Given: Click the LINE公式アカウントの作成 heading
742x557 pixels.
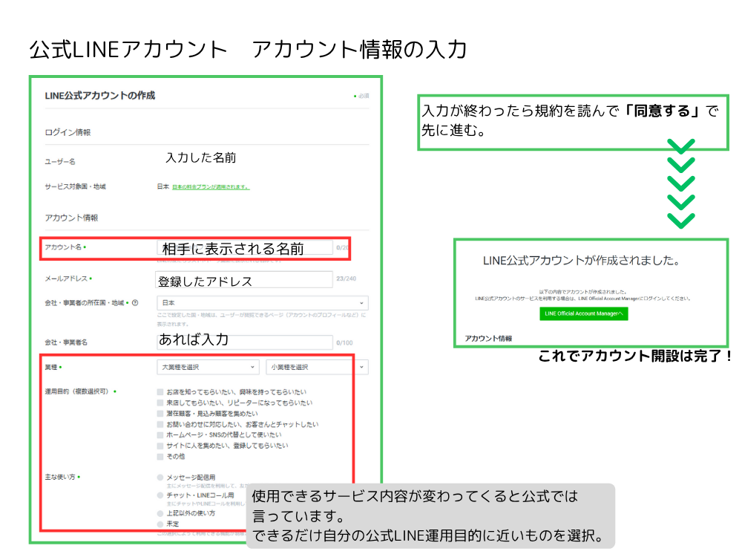Looking at the screenshot, I should (x=100, y=96).
